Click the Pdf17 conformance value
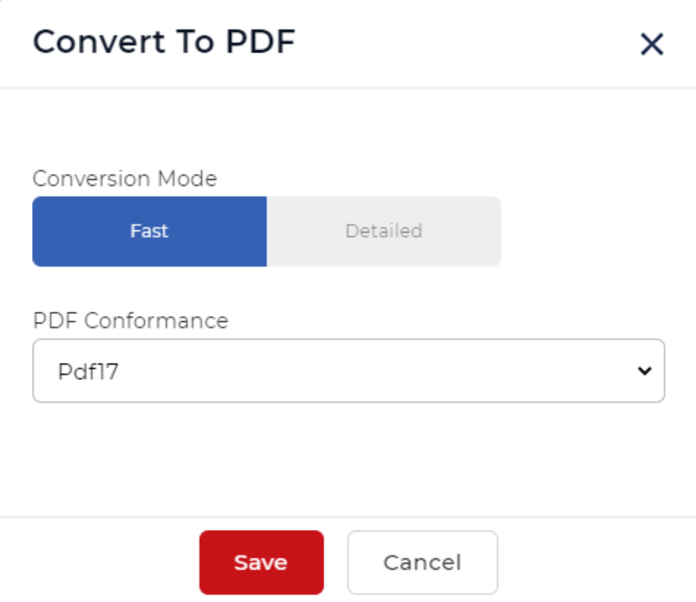The width and height of the screenshot is (696, 602). coord(88,372)
